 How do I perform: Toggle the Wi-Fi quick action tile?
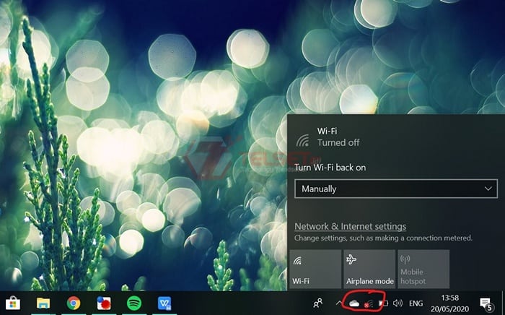coord(315,269)
